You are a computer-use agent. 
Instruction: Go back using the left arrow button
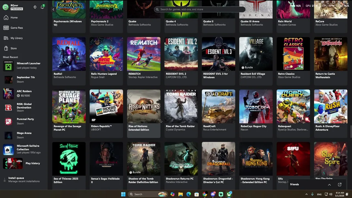coord(53,9)
